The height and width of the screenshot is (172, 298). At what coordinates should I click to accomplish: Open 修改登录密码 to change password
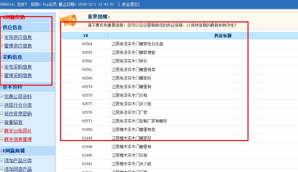point(18,114)
